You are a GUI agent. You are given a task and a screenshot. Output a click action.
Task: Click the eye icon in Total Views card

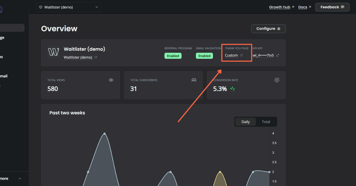pos(111,80)
